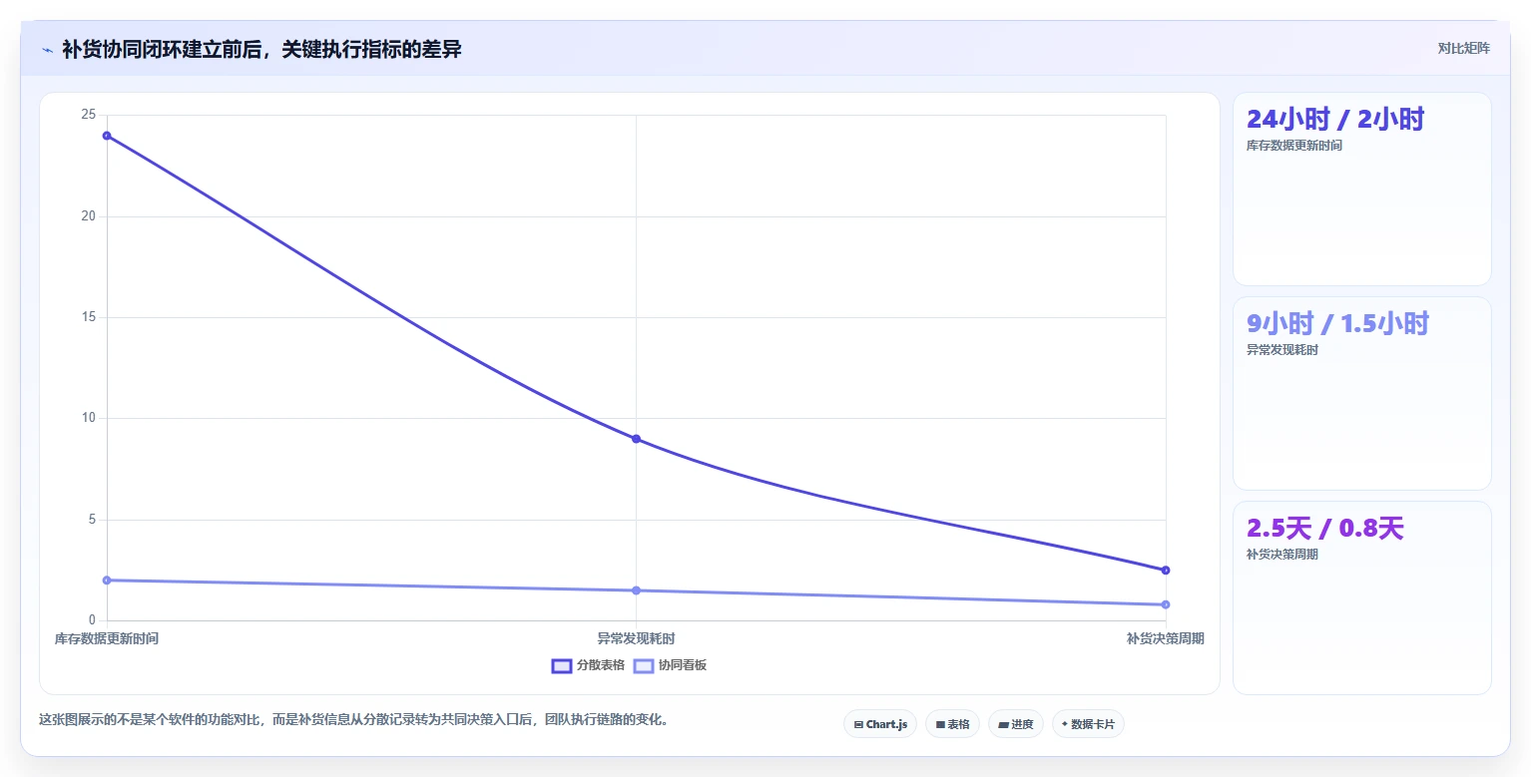Screen dimensions: 1531x777
Task: Click the 分散表格 legend color box
Action: click(x=562, y=665)
